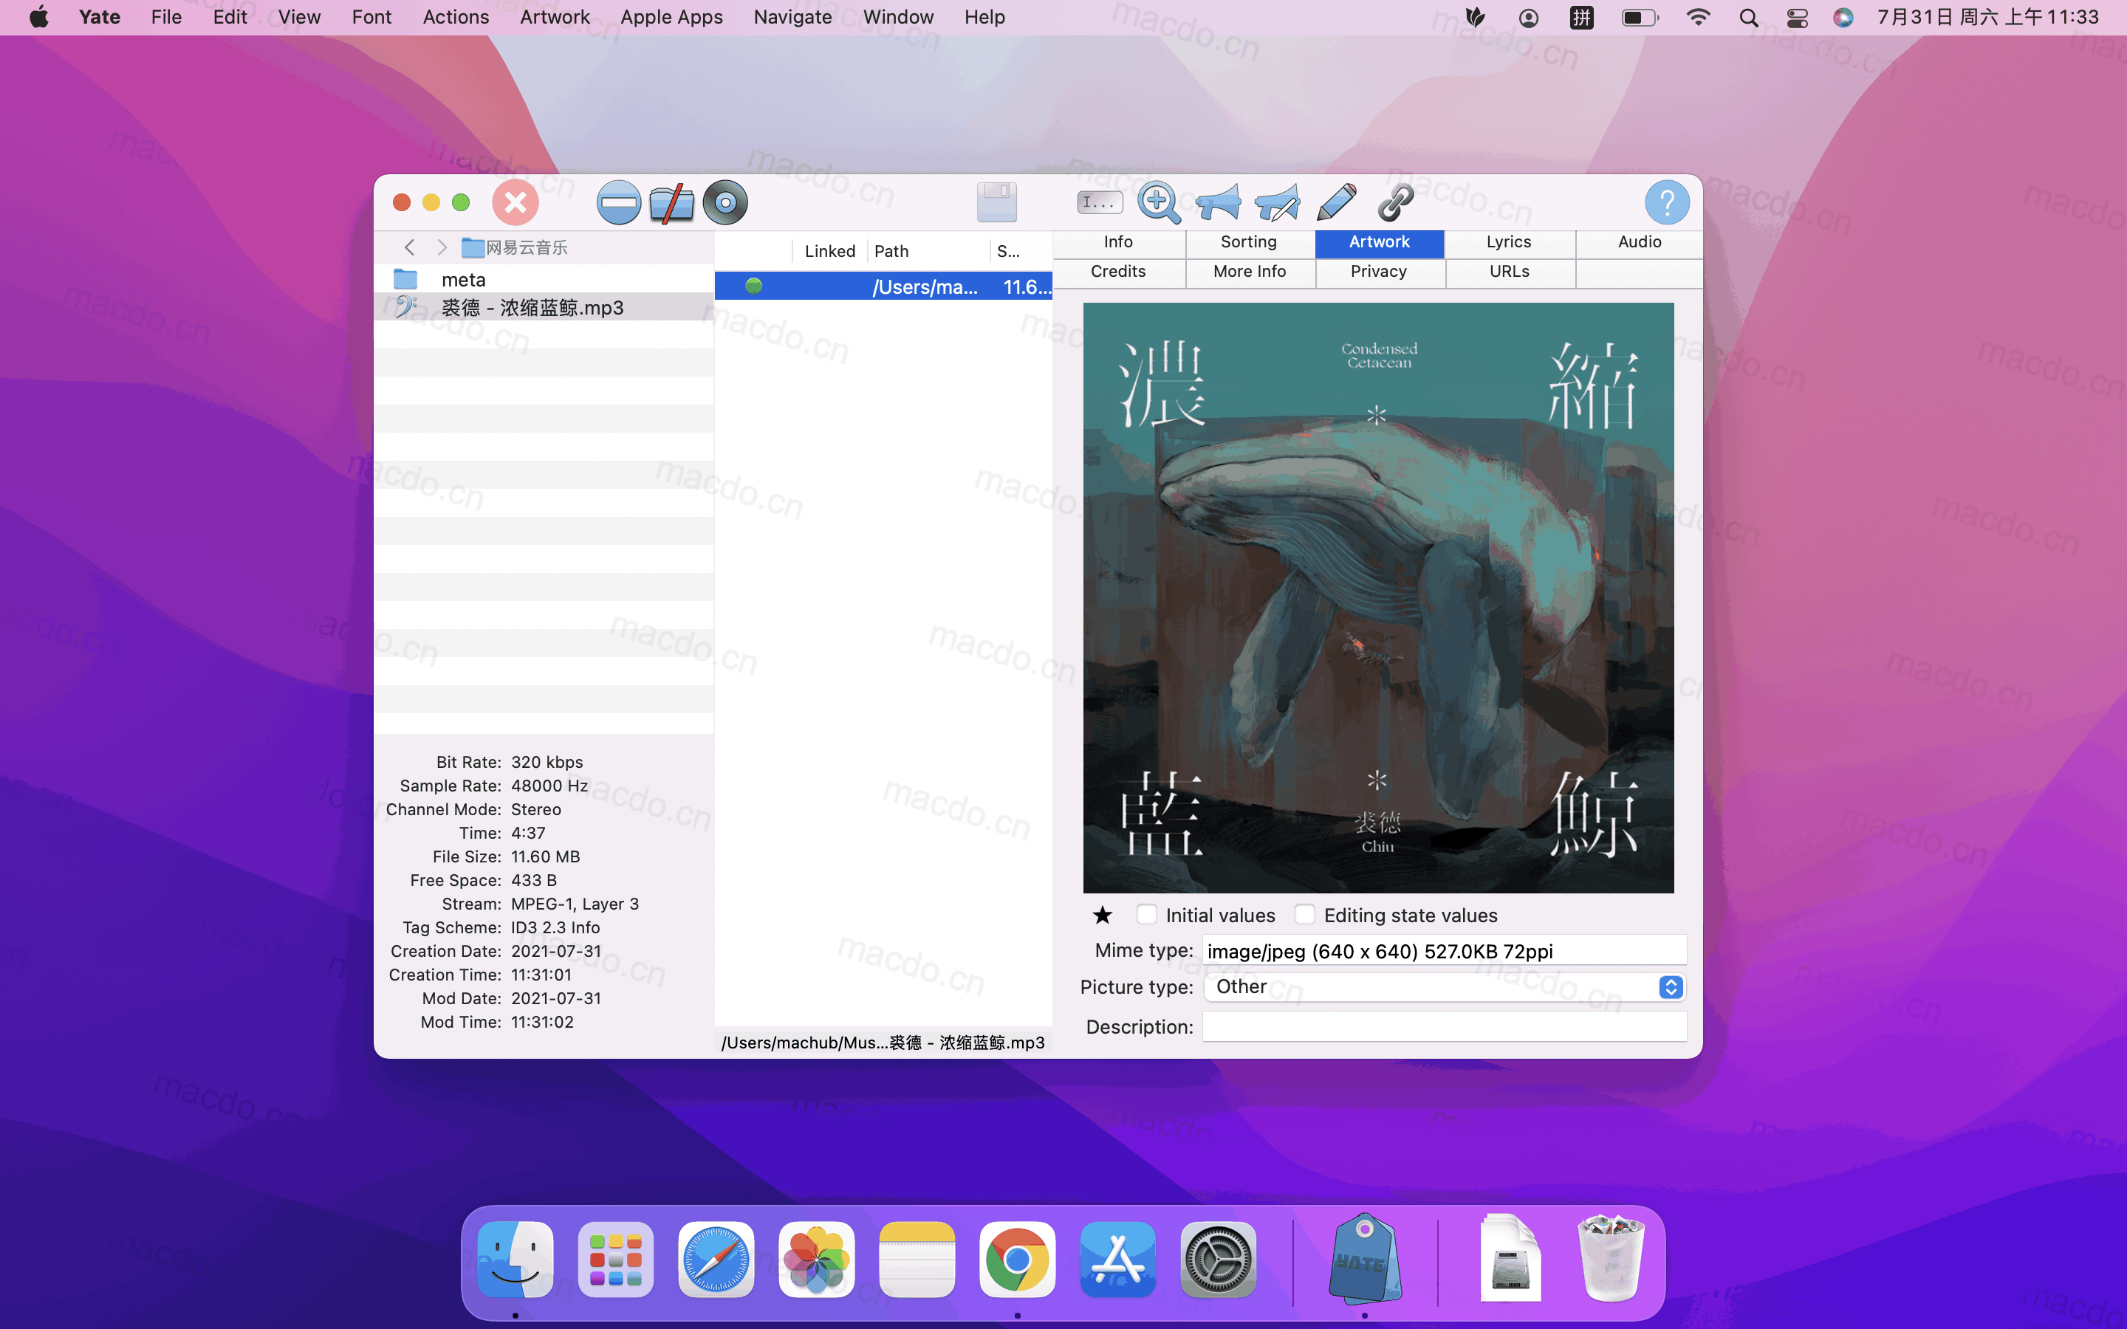Open the Artwork menu in menu bar
2127x1329 pixels.
(x=555, y=18)
